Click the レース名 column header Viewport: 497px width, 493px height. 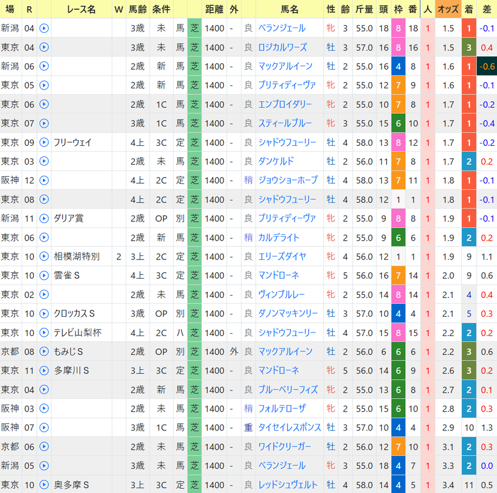point(81,9)
